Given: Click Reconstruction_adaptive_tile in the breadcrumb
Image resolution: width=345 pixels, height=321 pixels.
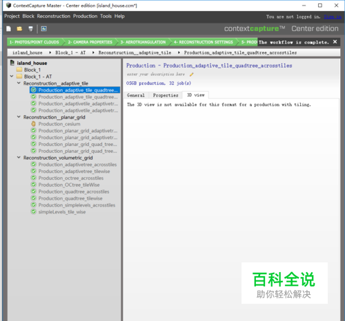Looking at the screenshot, I should pyautogui.click(x=135, y=53).
